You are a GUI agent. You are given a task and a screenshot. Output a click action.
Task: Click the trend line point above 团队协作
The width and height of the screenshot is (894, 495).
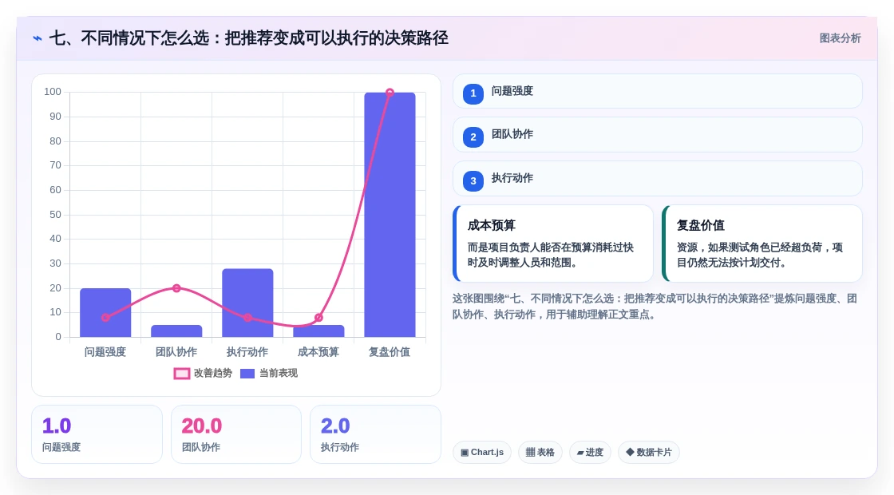pyautogui.click(x=176, y=288)
